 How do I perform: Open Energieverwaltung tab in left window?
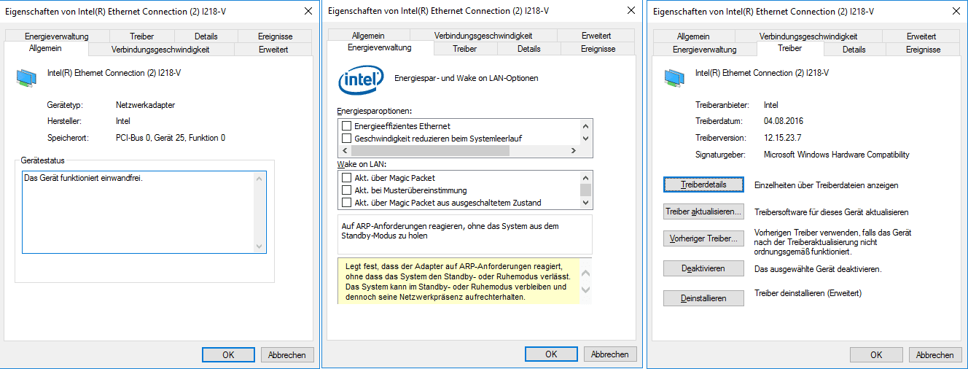pos(56,36)
